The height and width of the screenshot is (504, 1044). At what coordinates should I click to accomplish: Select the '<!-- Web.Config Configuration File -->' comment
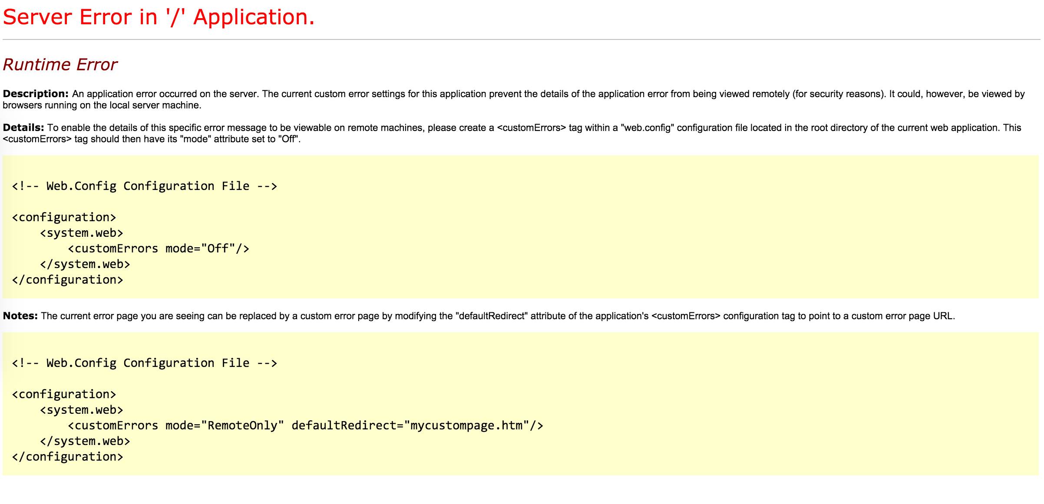coord(145,186)
